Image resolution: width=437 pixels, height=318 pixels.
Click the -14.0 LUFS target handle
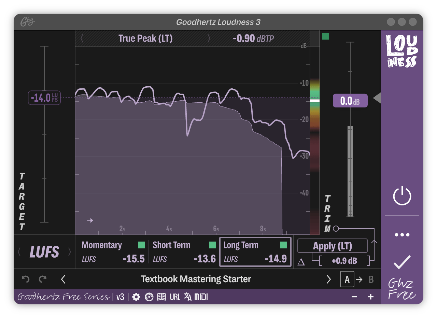pos(44,98)
